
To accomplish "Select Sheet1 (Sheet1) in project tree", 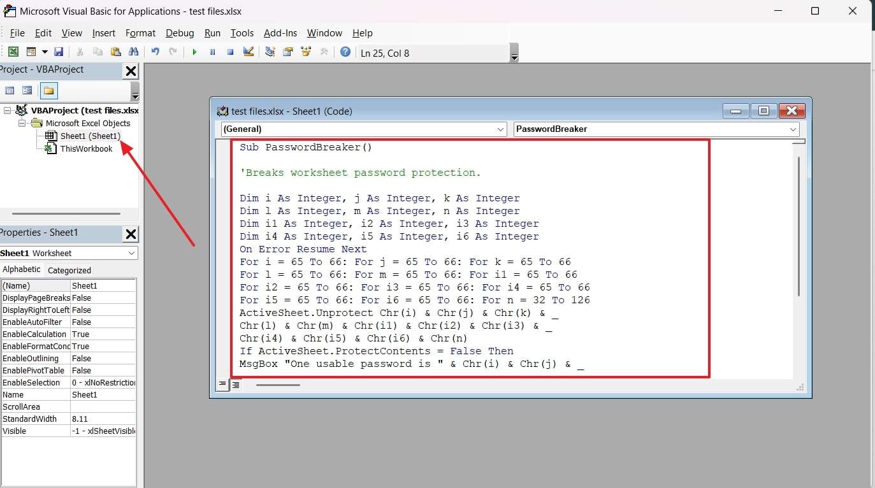I will (90, 136).
